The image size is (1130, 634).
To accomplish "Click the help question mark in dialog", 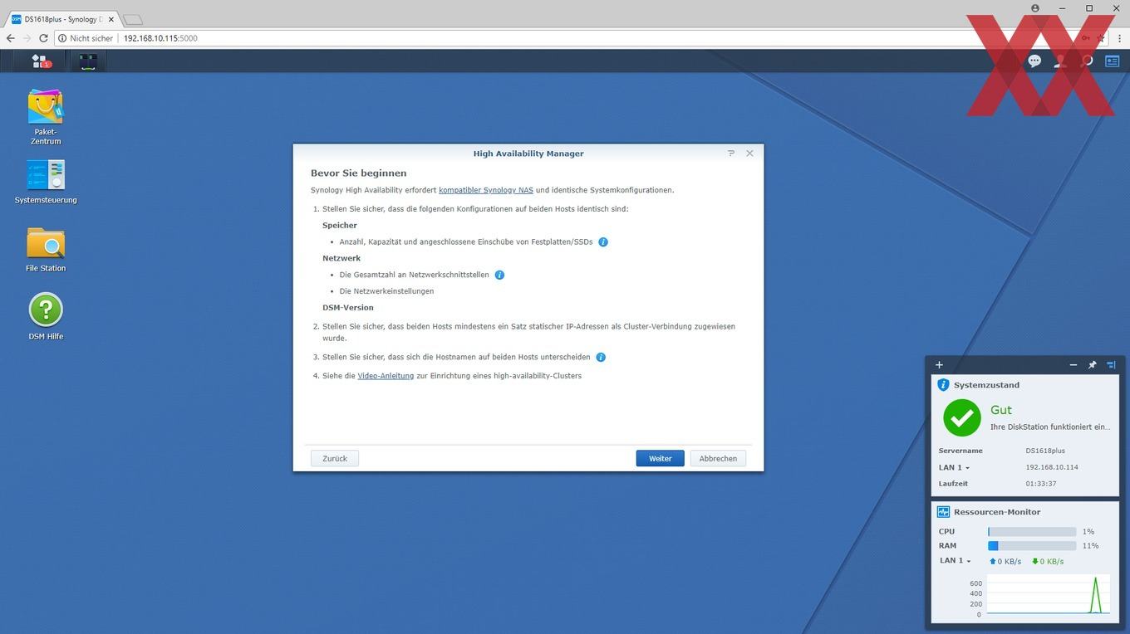I will click(731, 154).
